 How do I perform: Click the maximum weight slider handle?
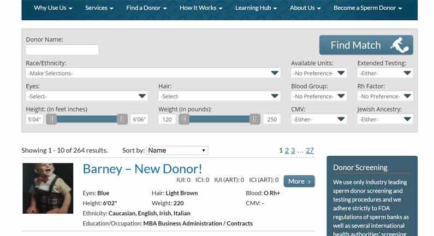click(x=254, y=120)
